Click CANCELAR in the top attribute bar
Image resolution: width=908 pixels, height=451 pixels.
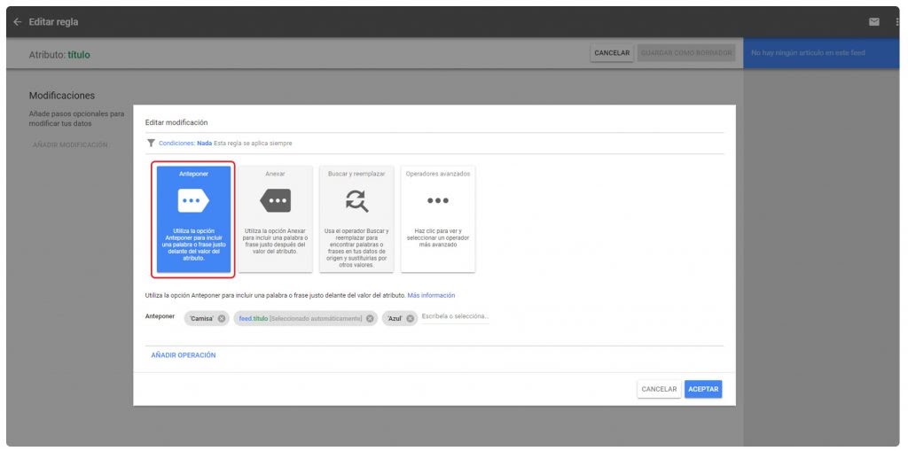612,52
